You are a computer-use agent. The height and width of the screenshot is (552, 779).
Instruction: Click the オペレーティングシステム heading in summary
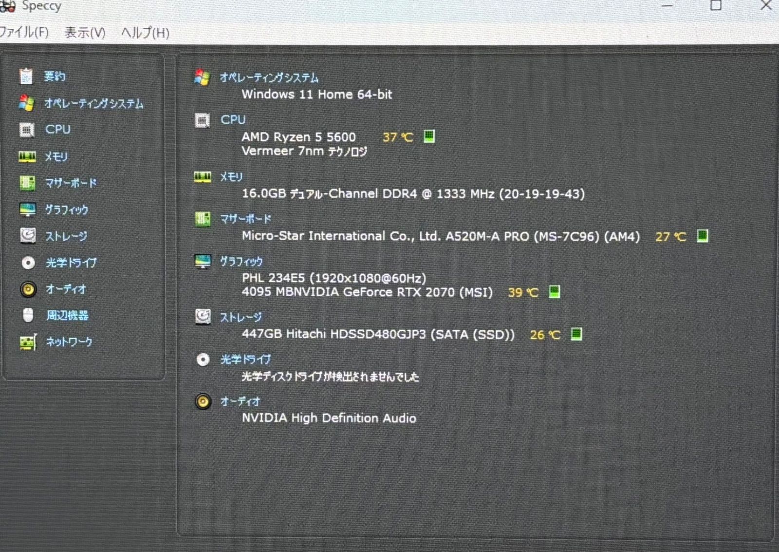coord(269,77)
